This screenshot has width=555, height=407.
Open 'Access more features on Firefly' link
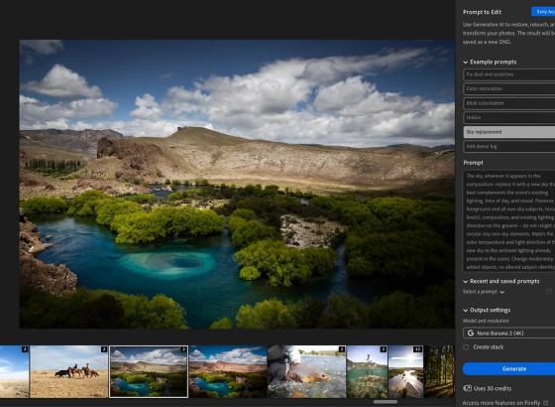click(x=501, y=403)
